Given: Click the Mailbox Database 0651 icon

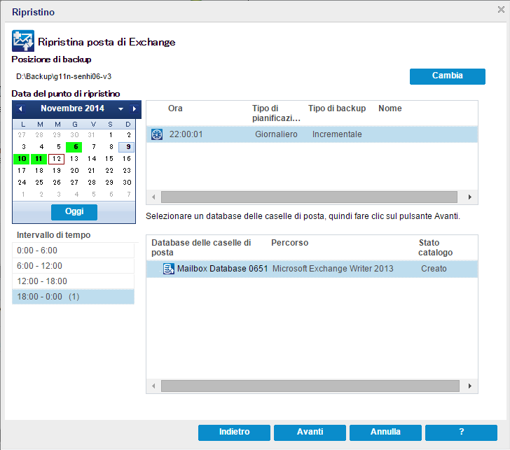Looking at the screenshot, I should (168, 269).
